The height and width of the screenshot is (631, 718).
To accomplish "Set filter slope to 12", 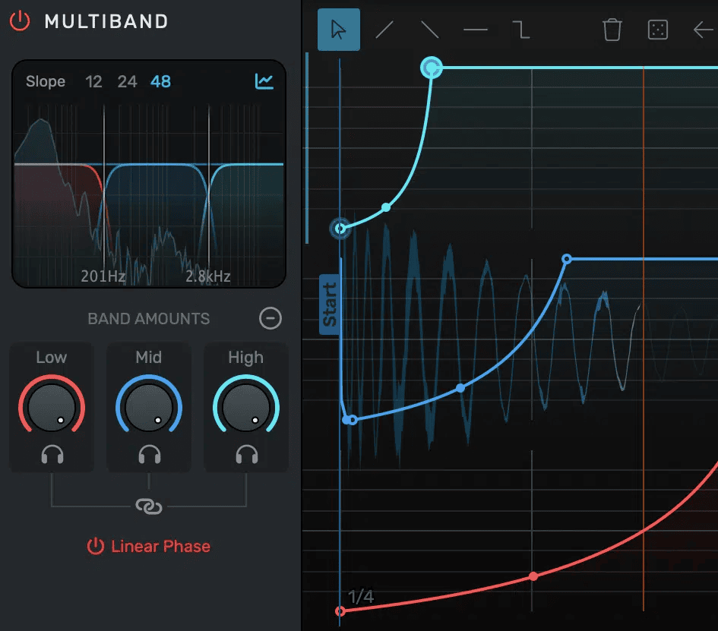I will click(94, 81).
